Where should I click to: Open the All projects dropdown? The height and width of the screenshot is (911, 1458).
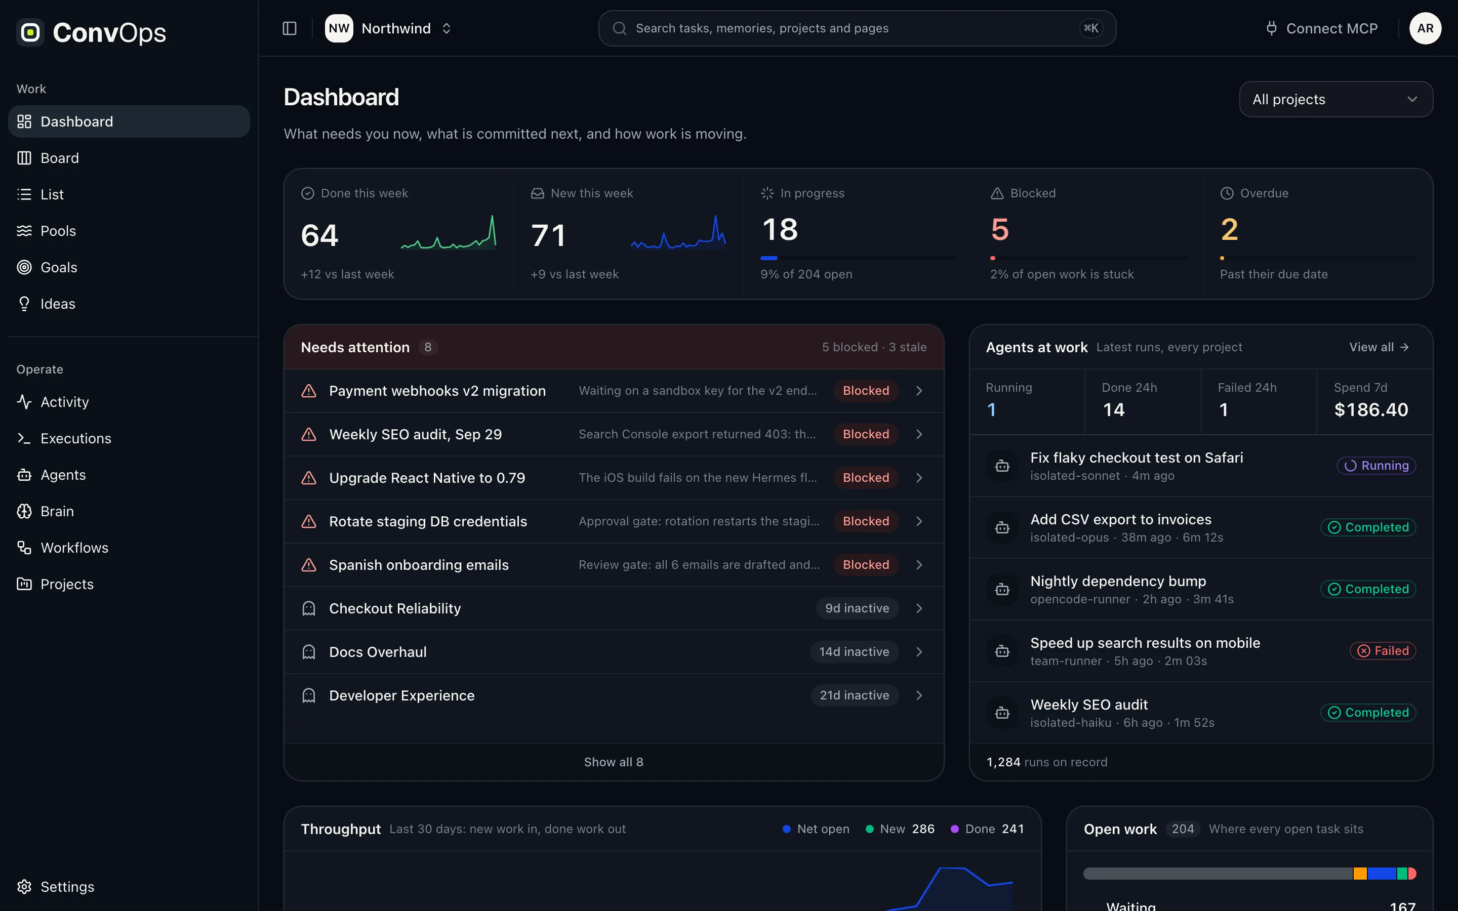1335,99
